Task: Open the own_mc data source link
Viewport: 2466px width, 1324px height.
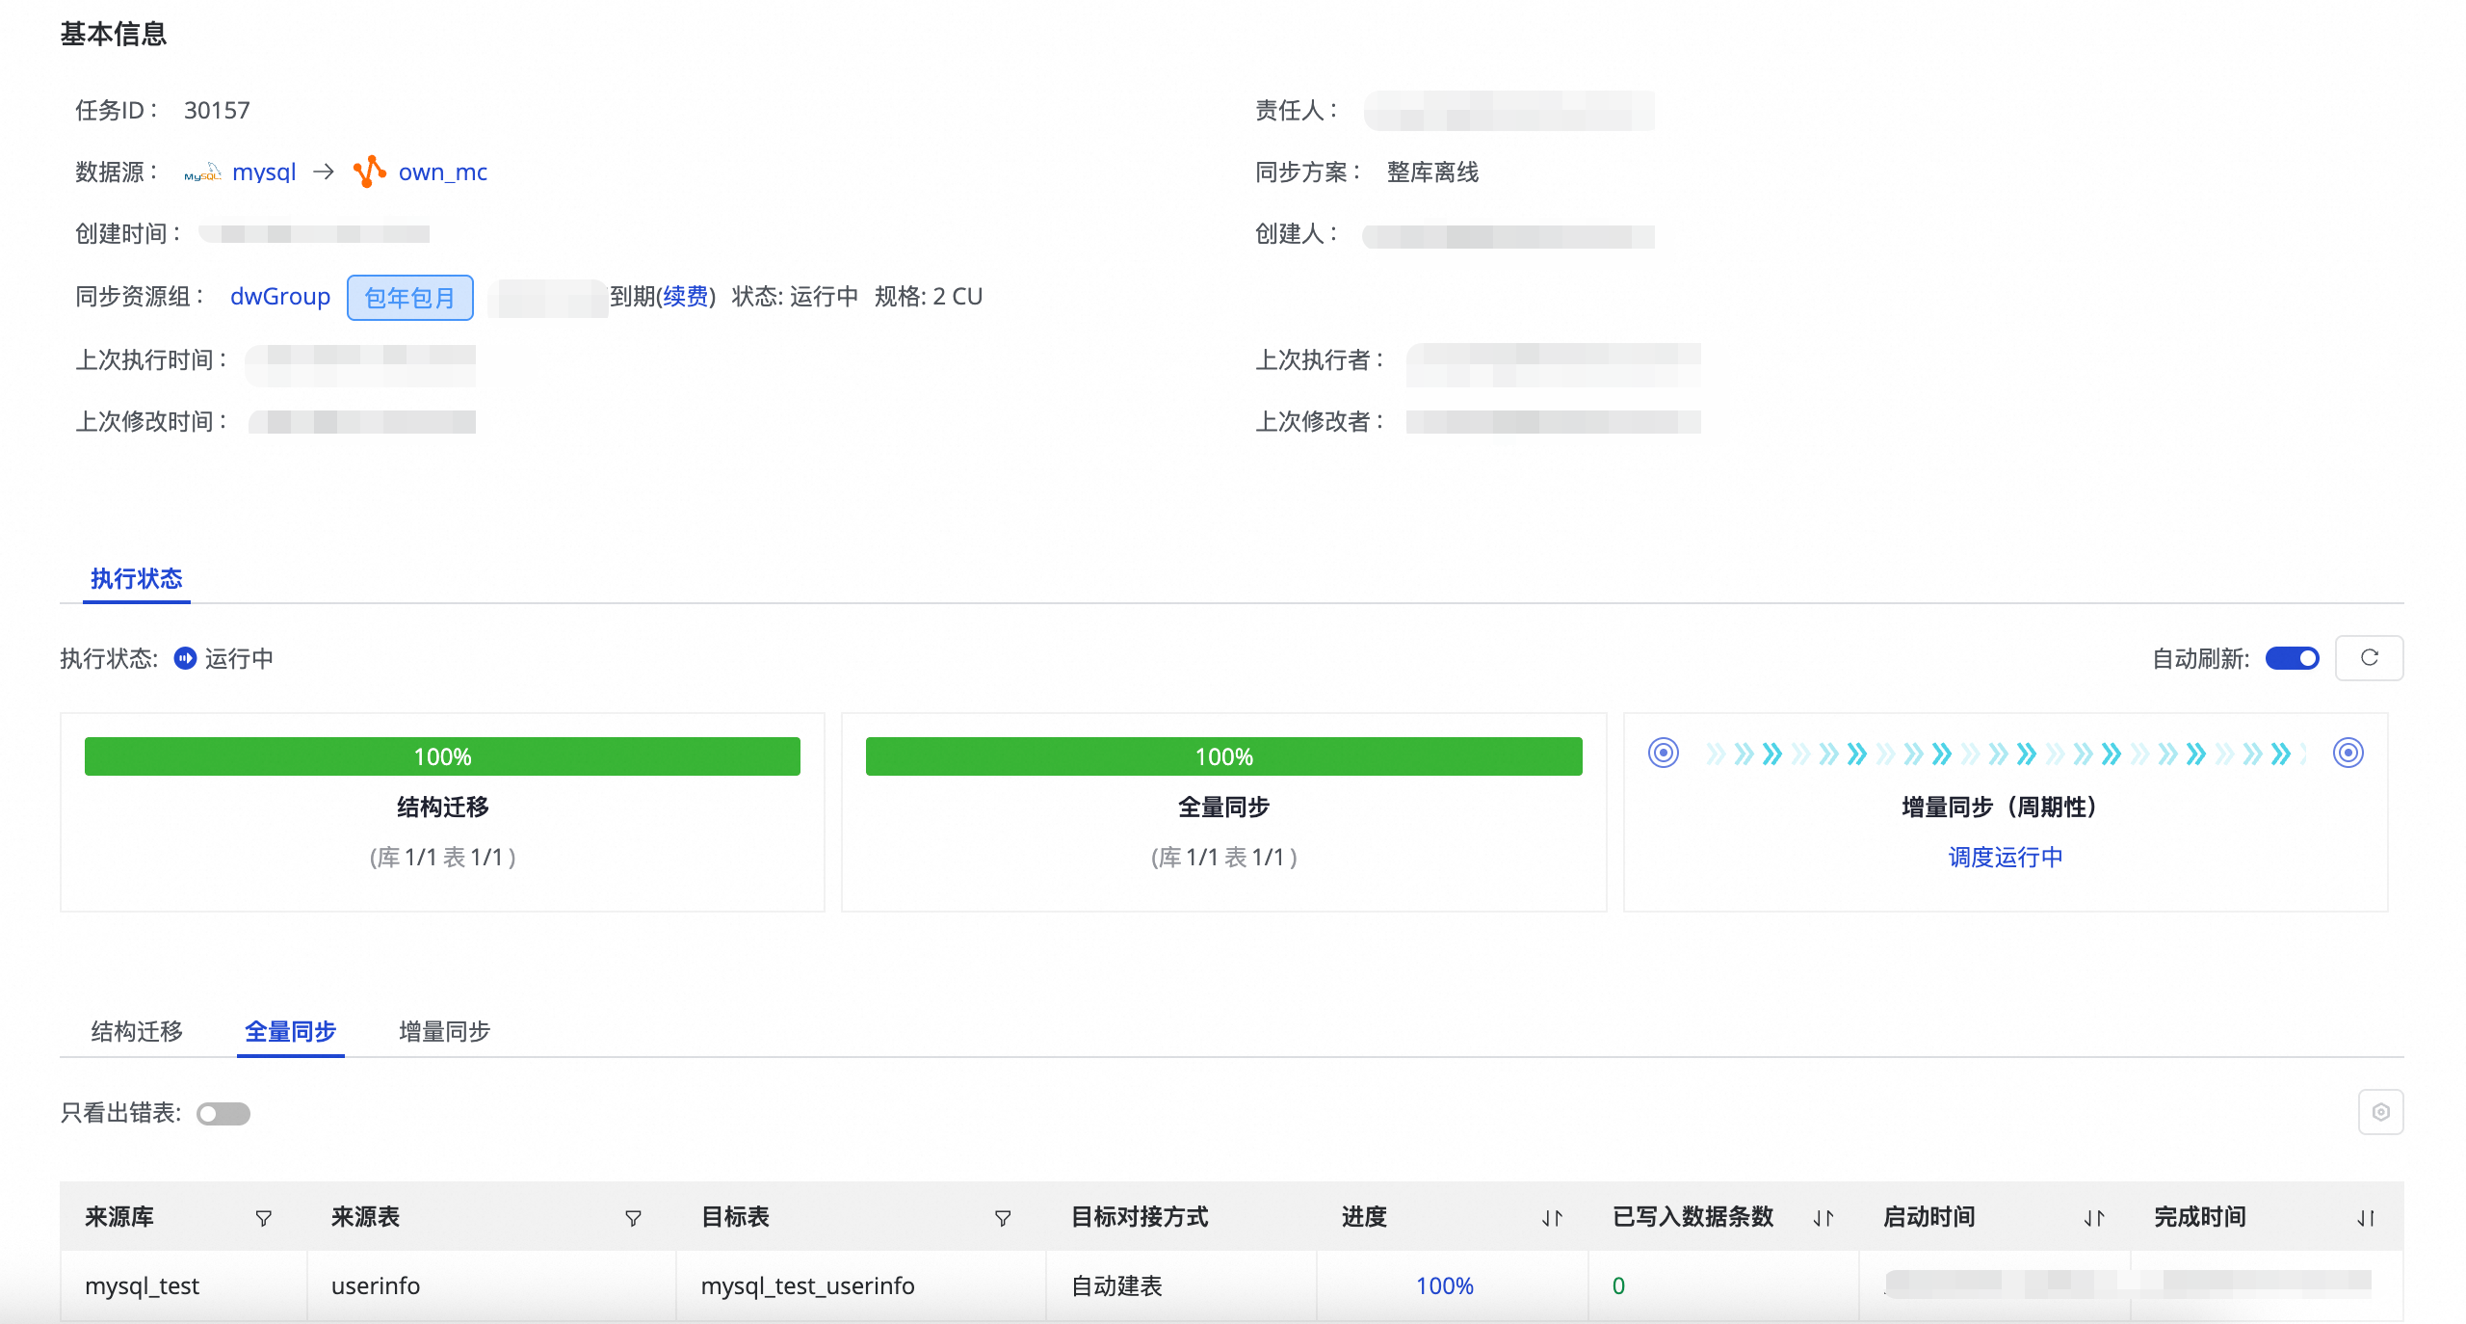Action: pos(443,172)
